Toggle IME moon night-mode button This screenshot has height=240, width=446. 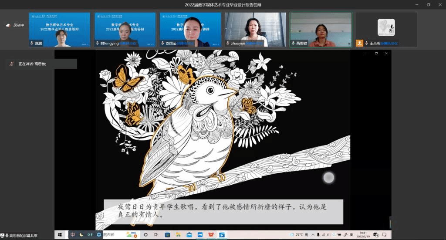(x=81, y=235)
